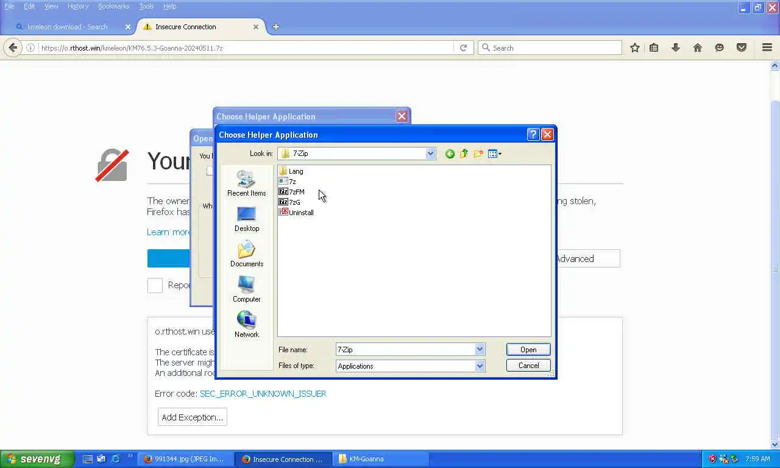Toggle the Report errors checkbox on page
The height and width of the screenshot is (468, 780).
[x=155, y=285]
